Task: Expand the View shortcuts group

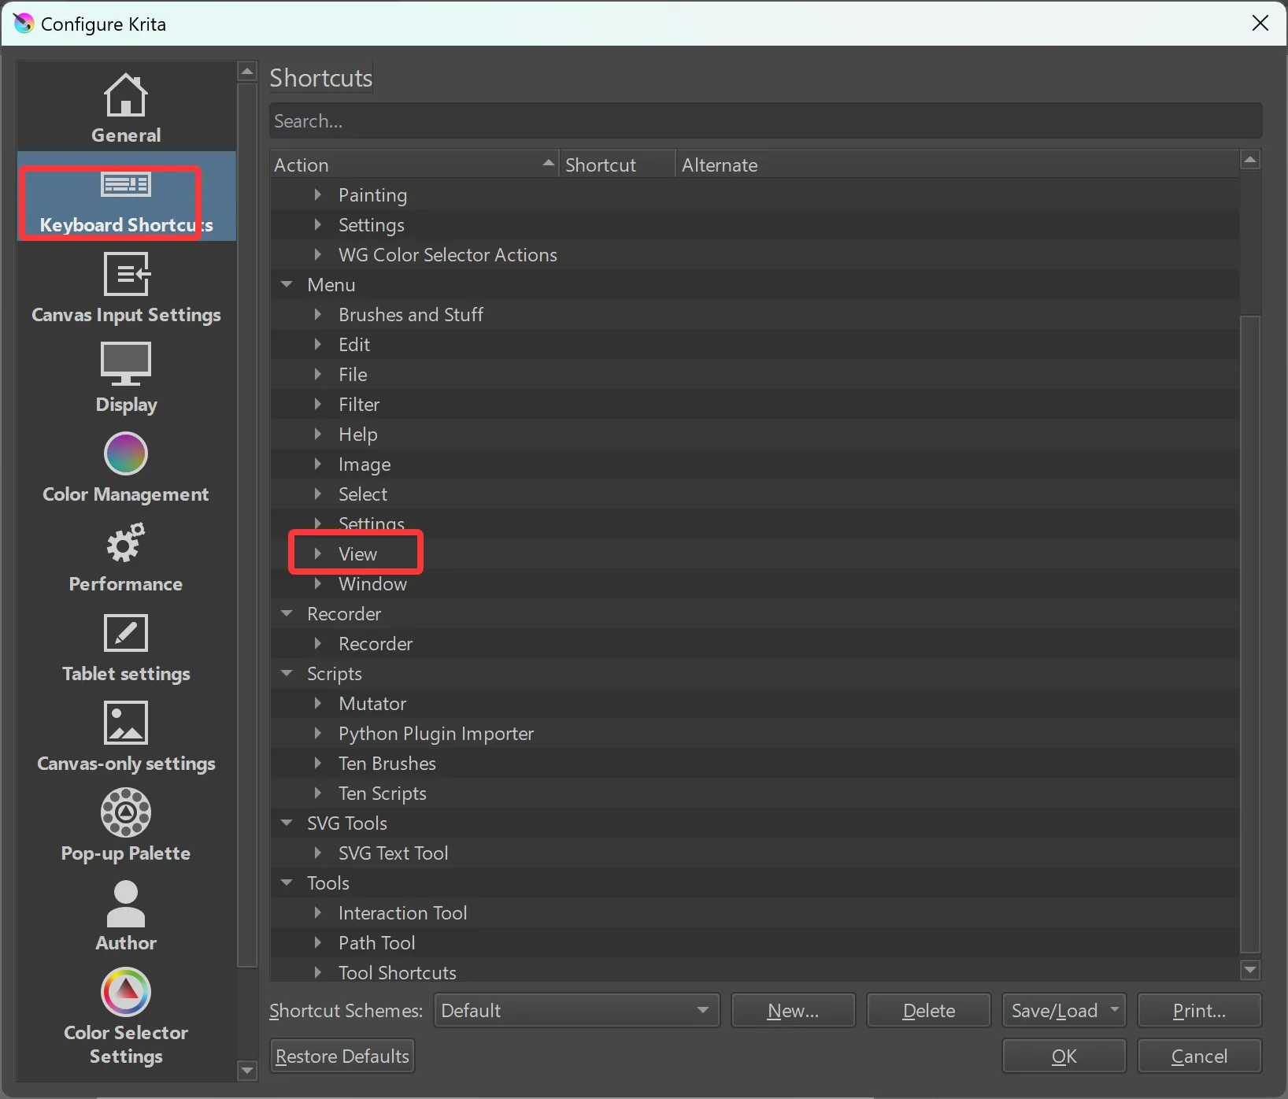Action: [x=317, y=553]
